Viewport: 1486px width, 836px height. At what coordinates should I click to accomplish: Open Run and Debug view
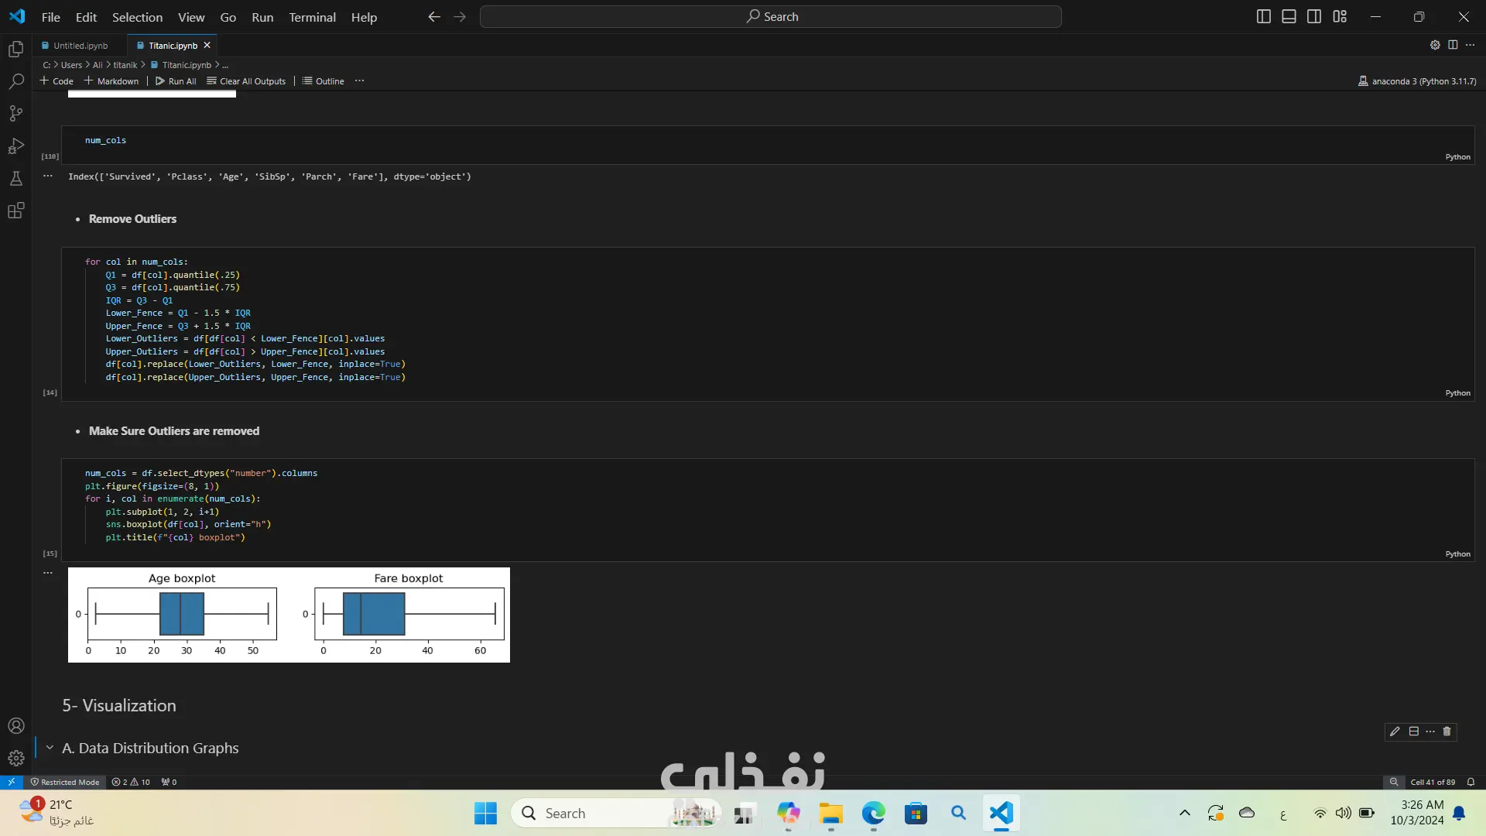coord(15,146)
